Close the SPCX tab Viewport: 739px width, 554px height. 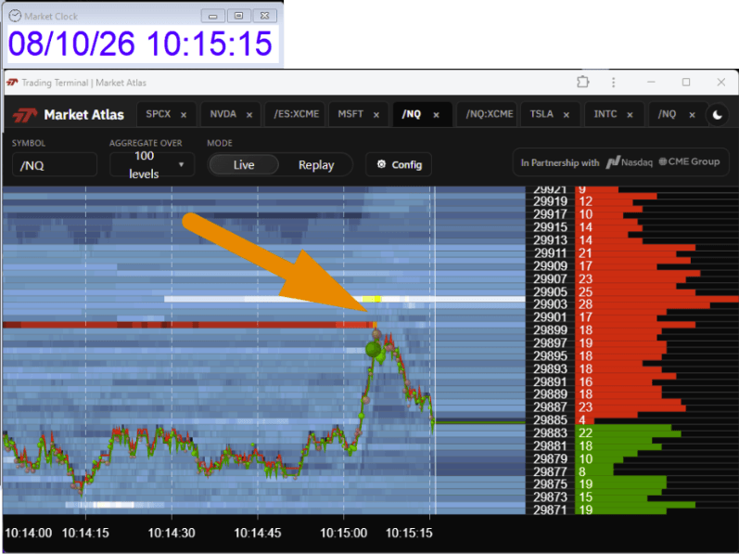[x=184, y=114]
